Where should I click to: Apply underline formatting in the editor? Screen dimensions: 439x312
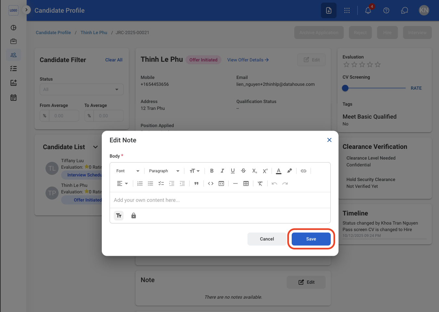tap(233, 171)
